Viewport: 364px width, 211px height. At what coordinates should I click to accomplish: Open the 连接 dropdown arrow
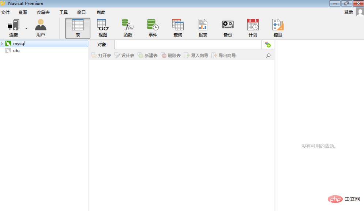(26, 28)
